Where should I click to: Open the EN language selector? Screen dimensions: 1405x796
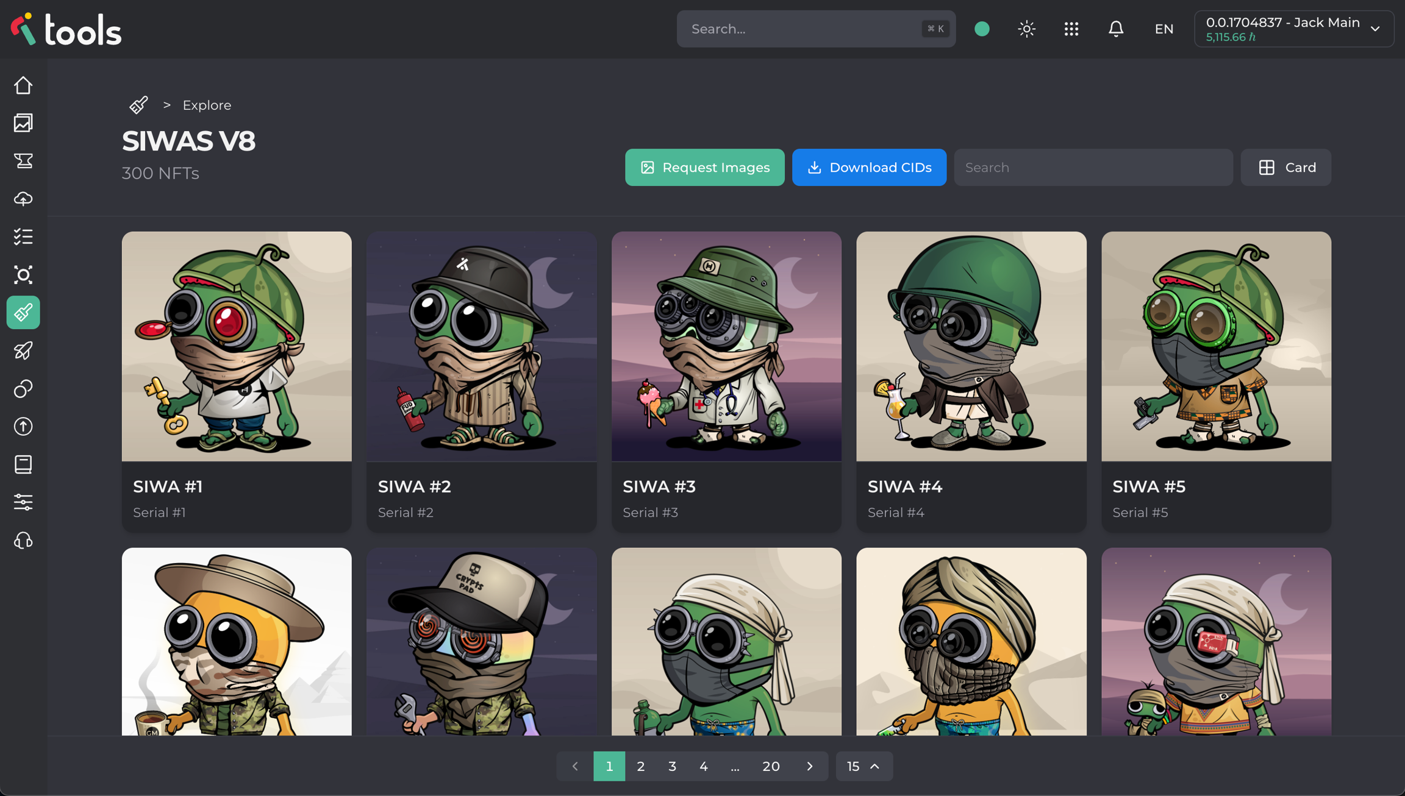tap(1164, 29)
